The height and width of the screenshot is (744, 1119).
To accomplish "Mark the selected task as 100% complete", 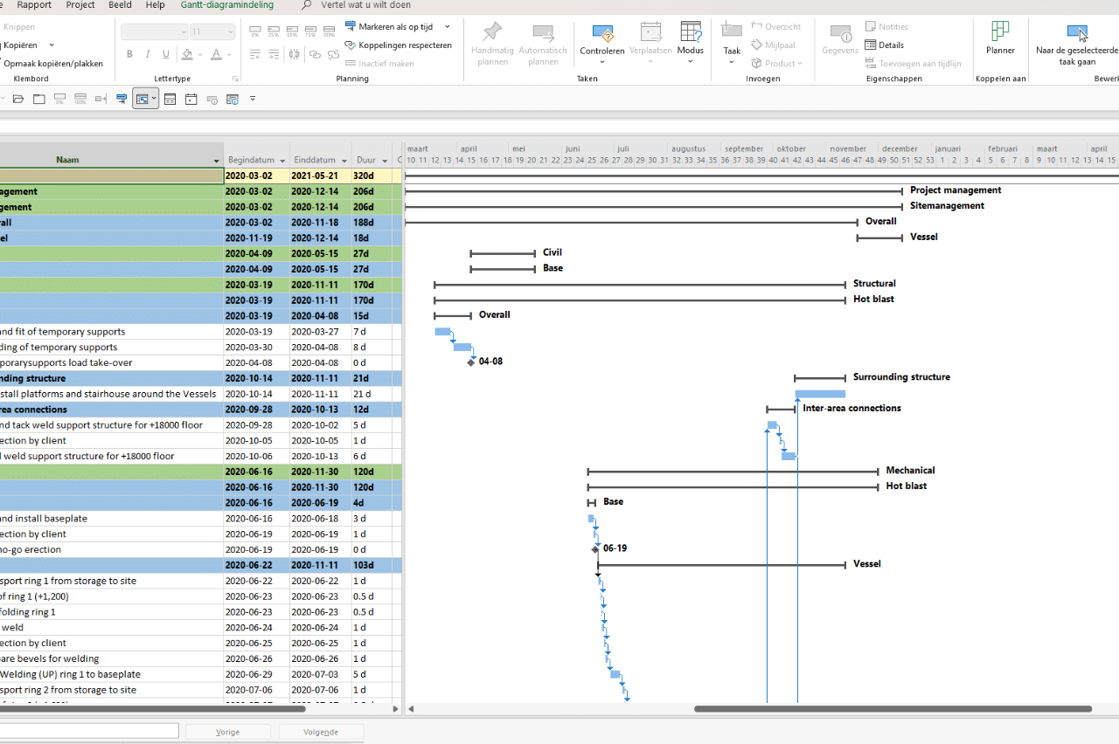I will pyautogui.click(x=328, y=29).
